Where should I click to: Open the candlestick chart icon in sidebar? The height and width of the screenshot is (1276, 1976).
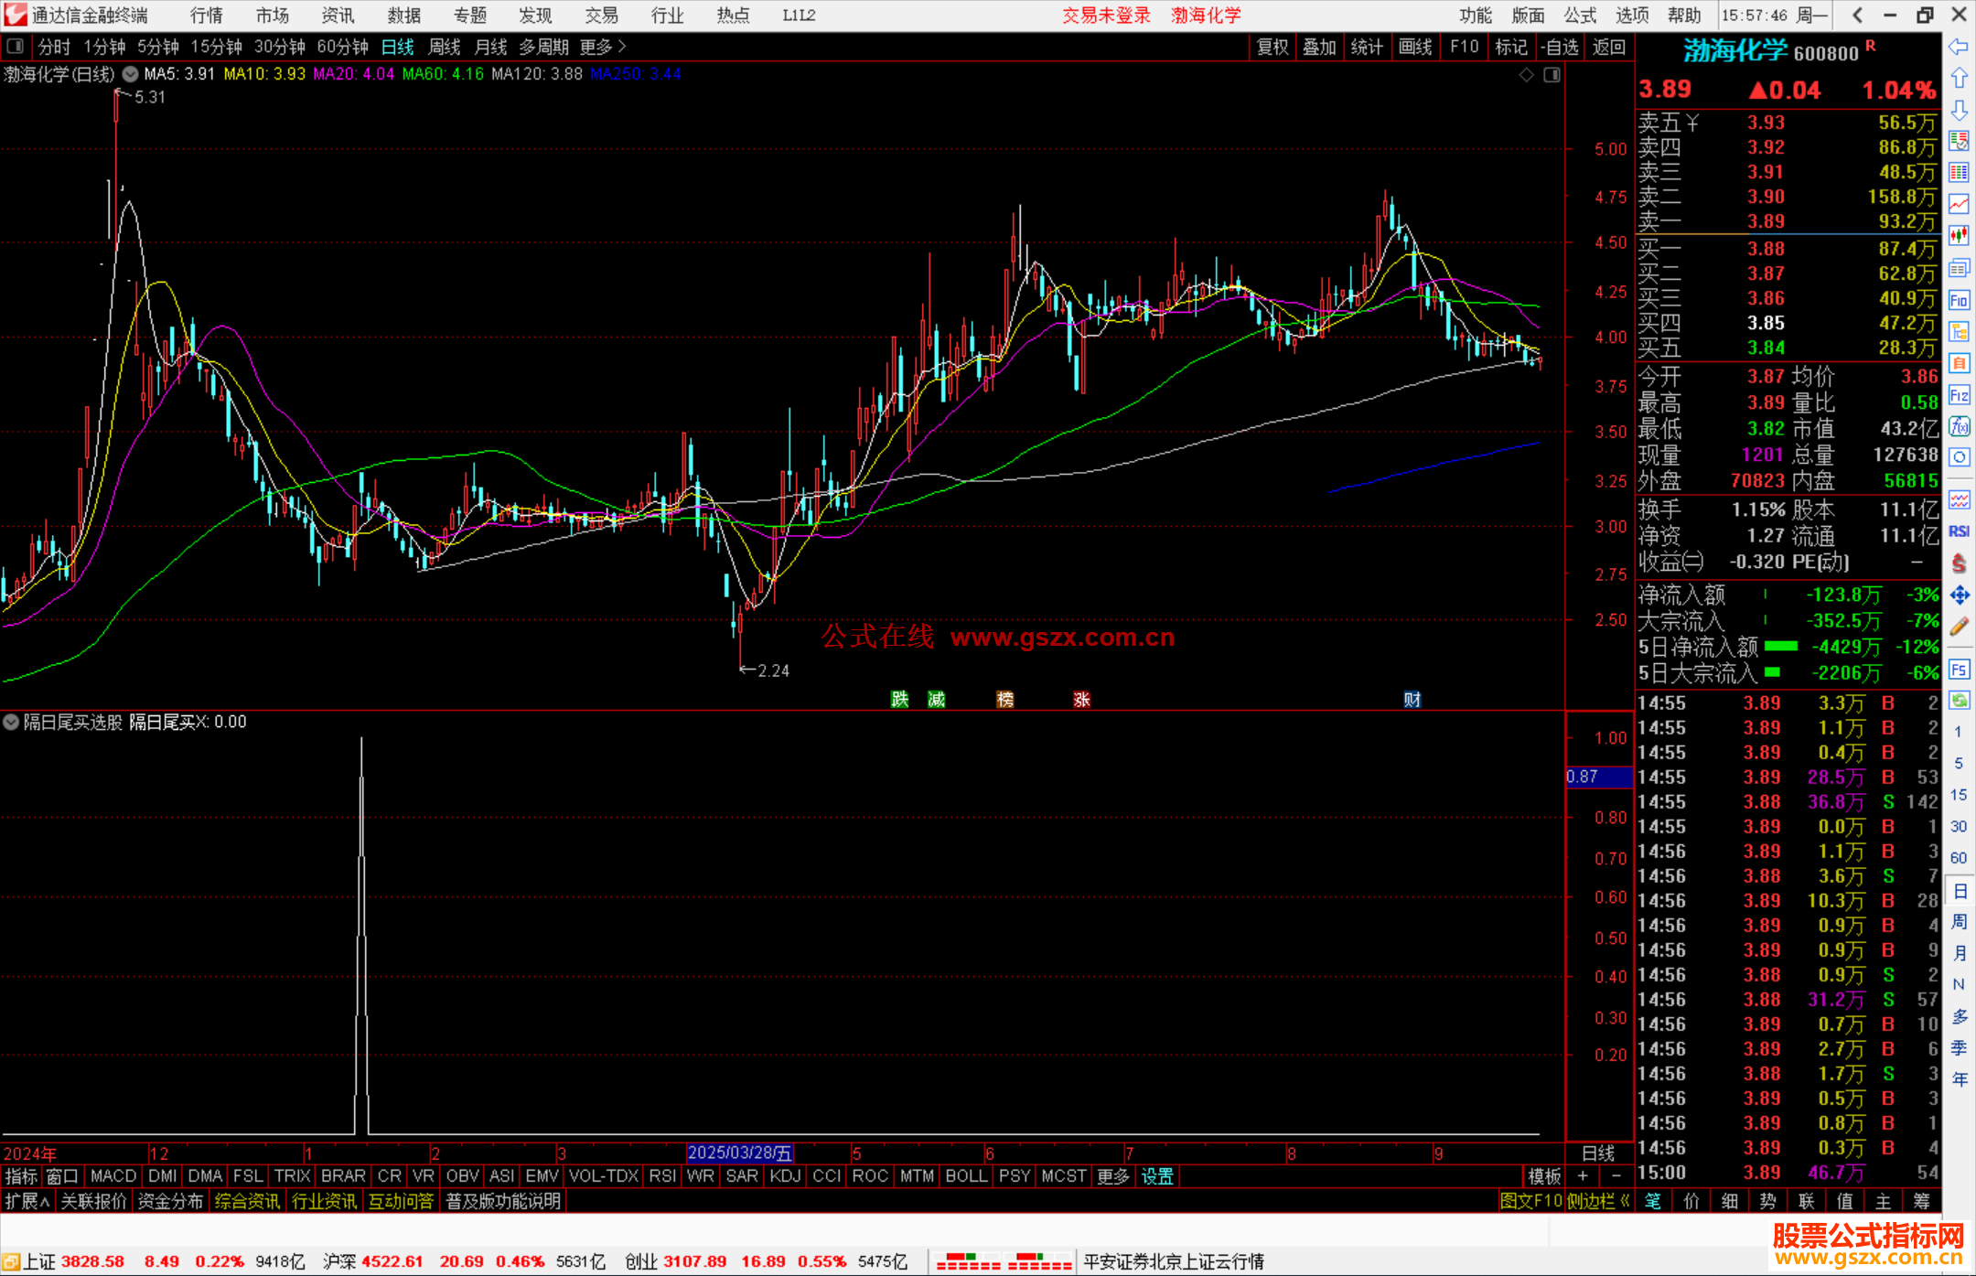tap(1959, 236)
